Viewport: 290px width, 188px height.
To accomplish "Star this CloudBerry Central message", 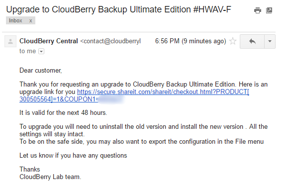I will 233,41.
